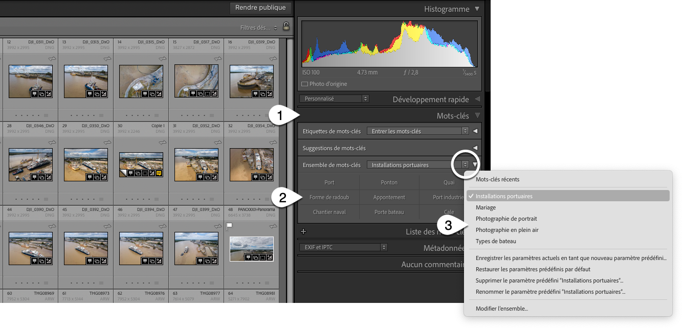
Task: Click keyword badge on DJI_0390_DxO thumbnail
Action: (34, 261)
